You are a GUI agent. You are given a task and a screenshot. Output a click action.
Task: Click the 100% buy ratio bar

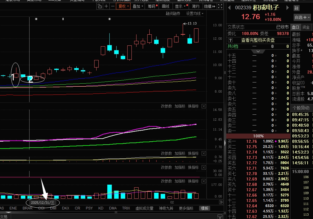(x=258, y=136)
